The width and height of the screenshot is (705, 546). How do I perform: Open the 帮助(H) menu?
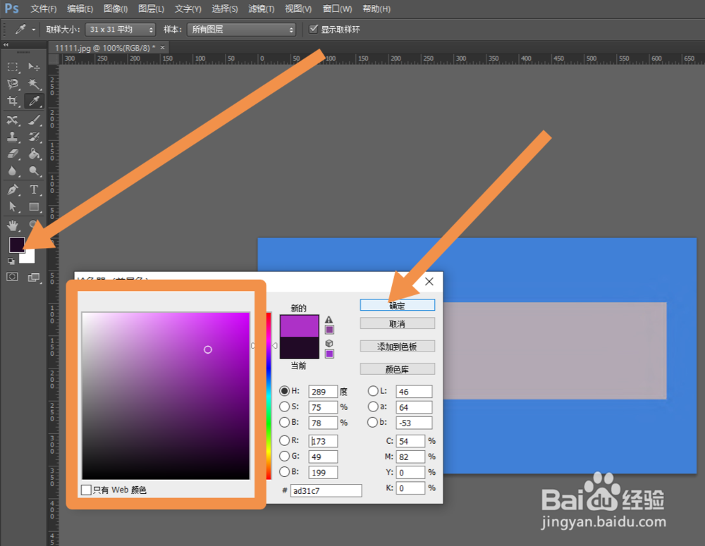tap(376, 9)
